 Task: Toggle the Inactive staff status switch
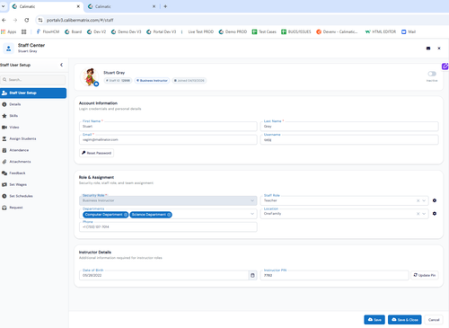[432, 74]
